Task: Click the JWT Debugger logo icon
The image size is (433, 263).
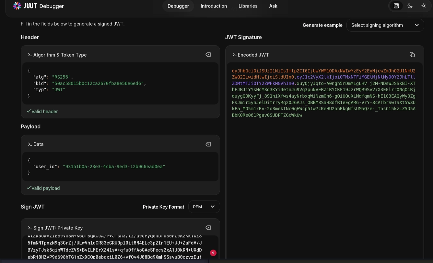Action: point(17,6)
